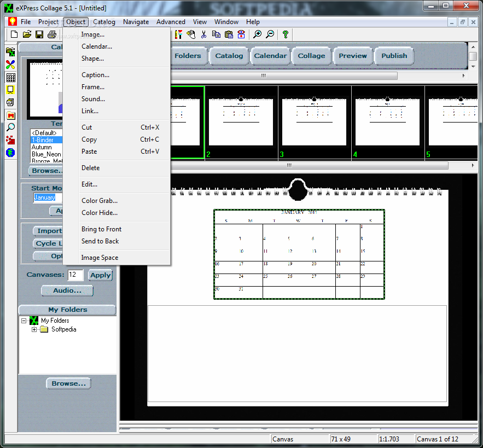483x448 pixels.
Task: Click the blue globe sidebar icon
Action: coord(10,153)
